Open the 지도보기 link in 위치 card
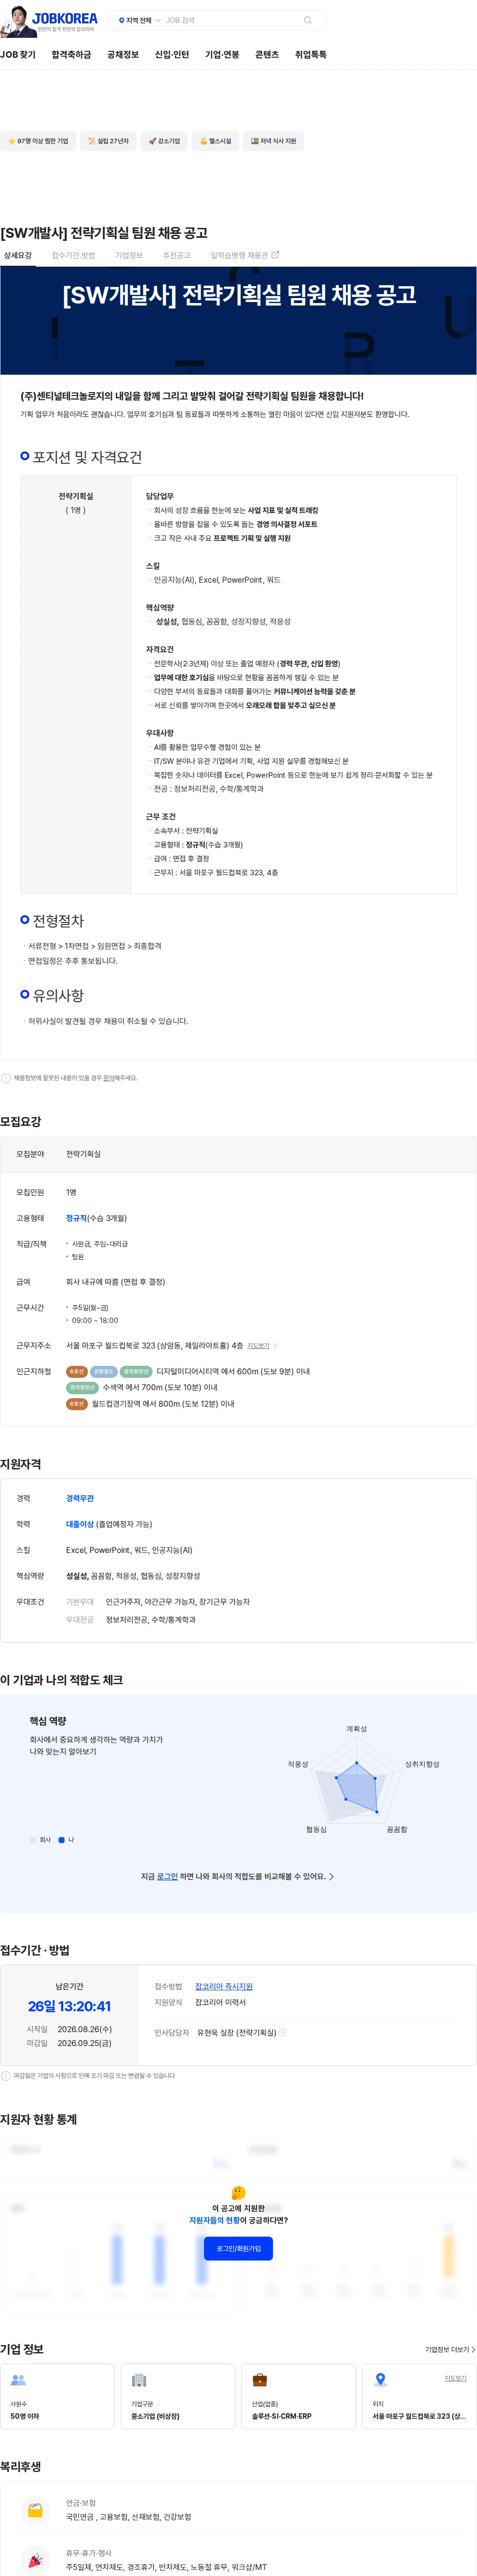The width and height of the screenshot is (477, 2576). click(455, 2378)
